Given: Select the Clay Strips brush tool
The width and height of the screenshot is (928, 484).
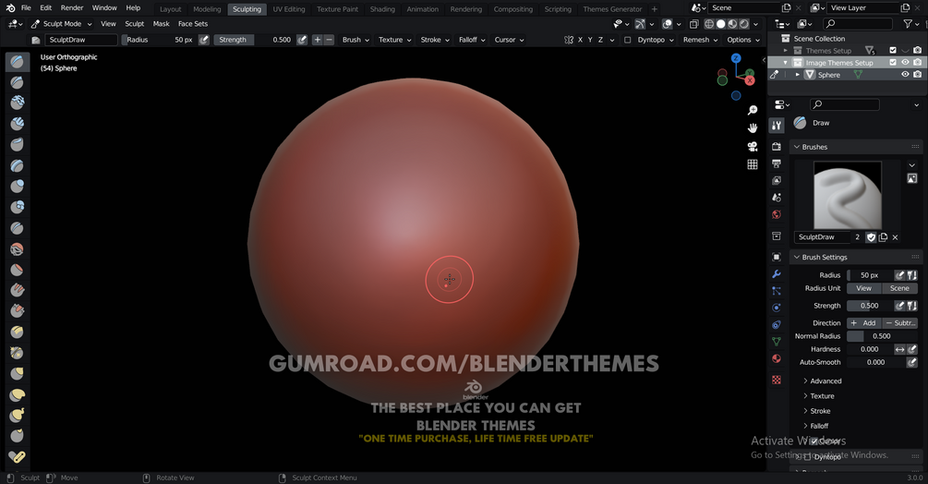Looking at the screenshot, I should click(18, 124).
